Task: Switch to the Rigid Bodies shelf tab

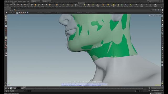Action: pos(104,3)
